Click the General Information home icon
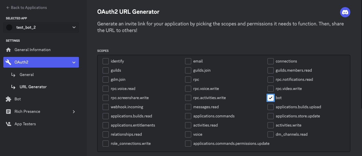This screenshot has width=362, height=156. (x=8, y=50)
